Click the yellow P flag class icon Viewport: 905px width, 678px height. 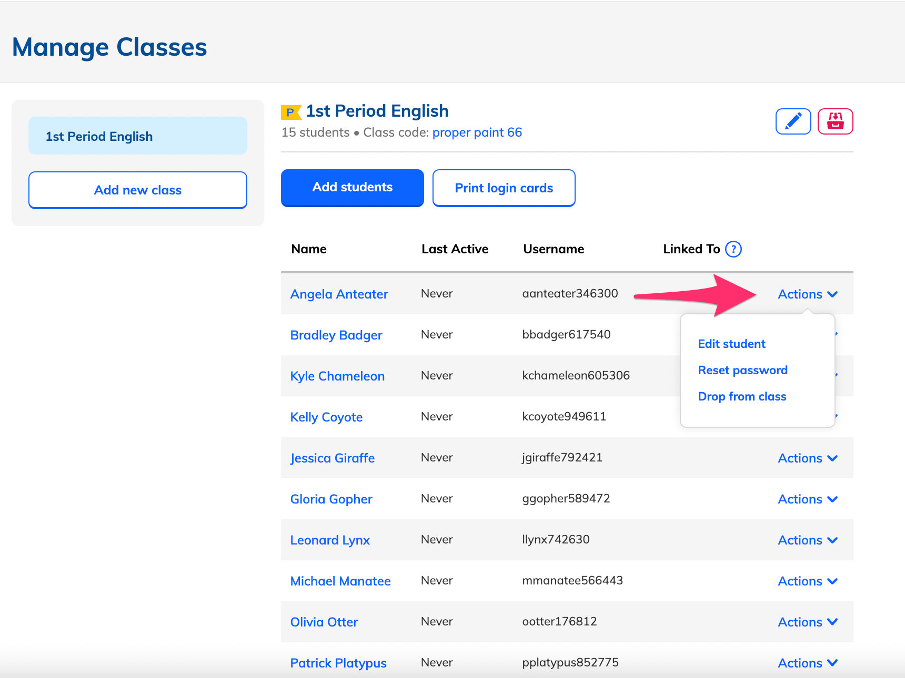click(x=290, y=112)
